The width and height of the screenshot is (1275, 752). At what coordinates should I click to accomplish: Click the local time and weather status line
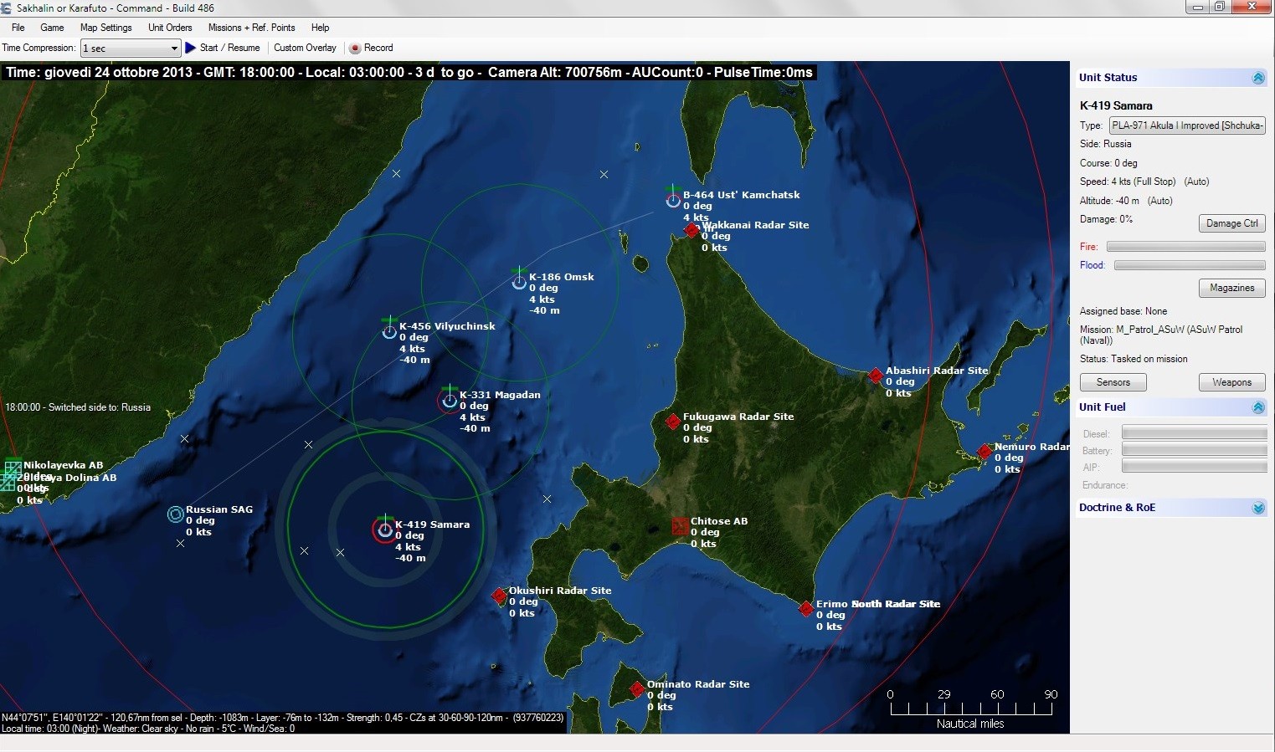click(148, 729)
